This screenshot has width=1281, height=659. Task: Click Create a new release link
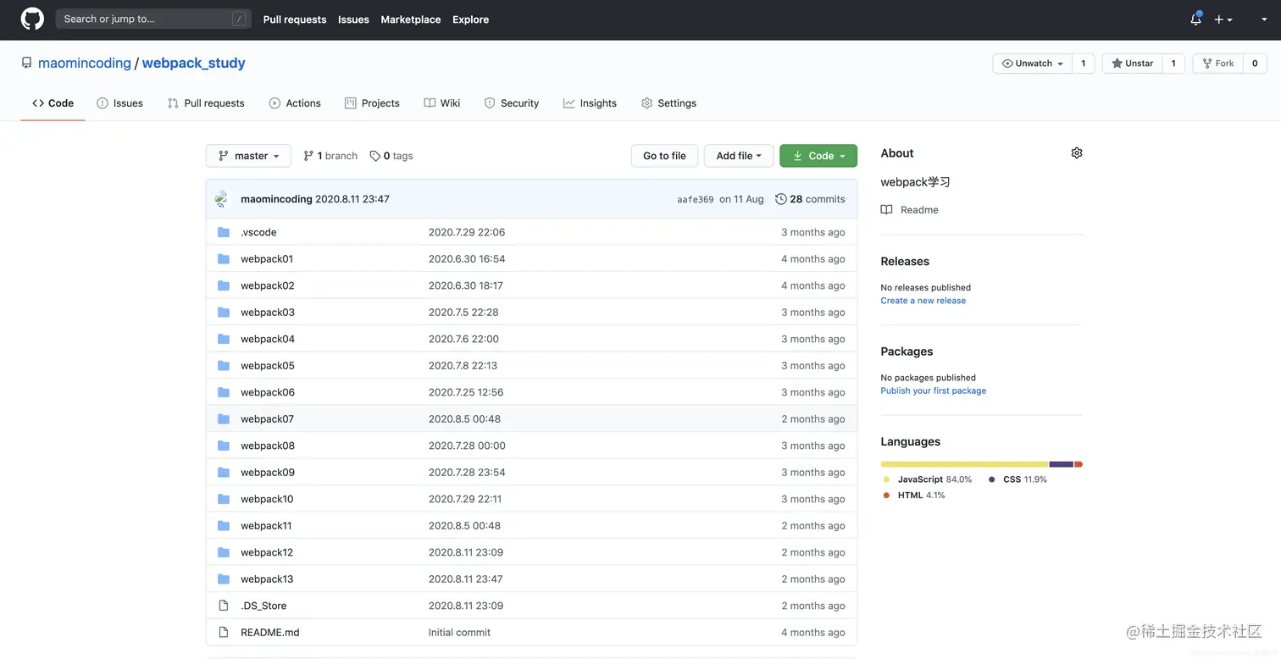coord(923,301)
